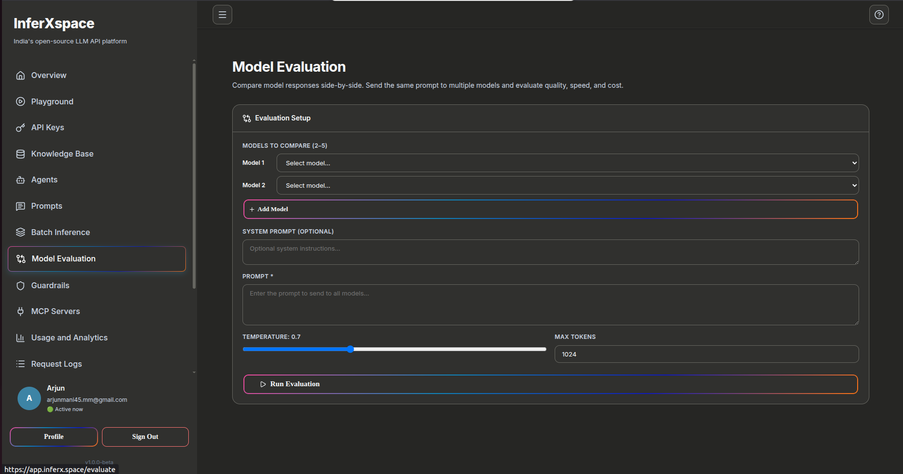
Task: Click the Guardrails shield icon
Action: [20, 286]
